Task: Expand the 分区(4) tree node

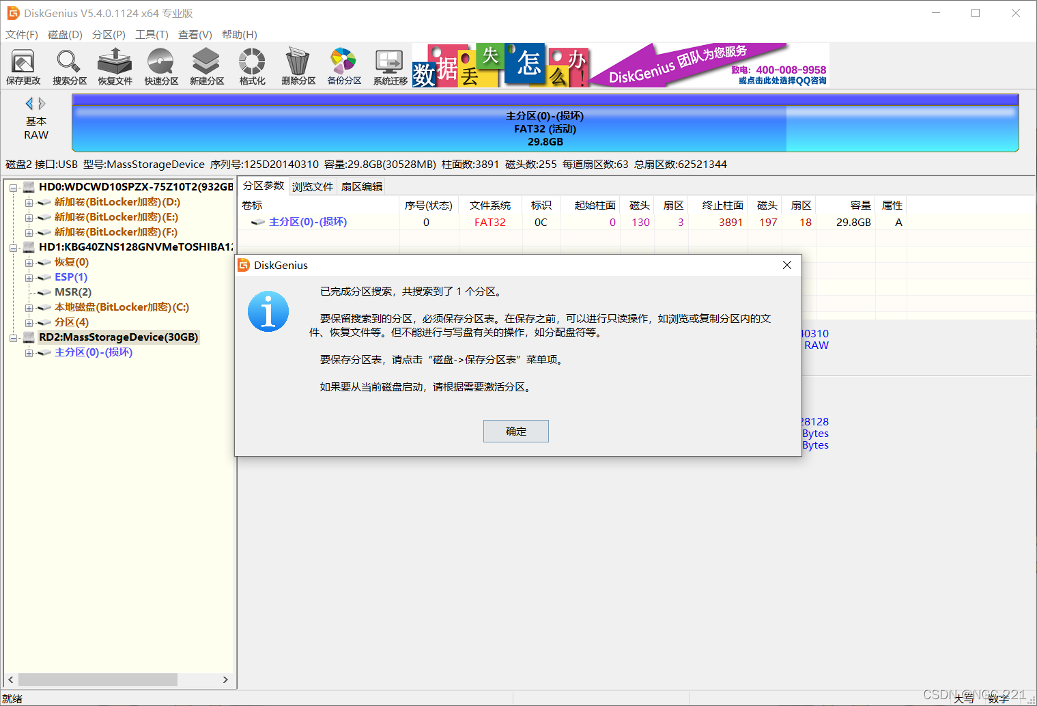Action: (x=29, y=323)
